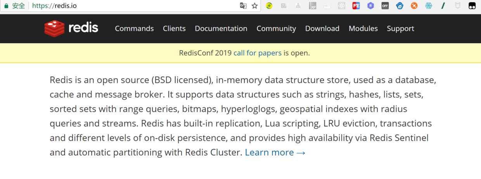The image size is (481, 179).
Task: Open the Modules nav link
Action: (x=363, y=29)
